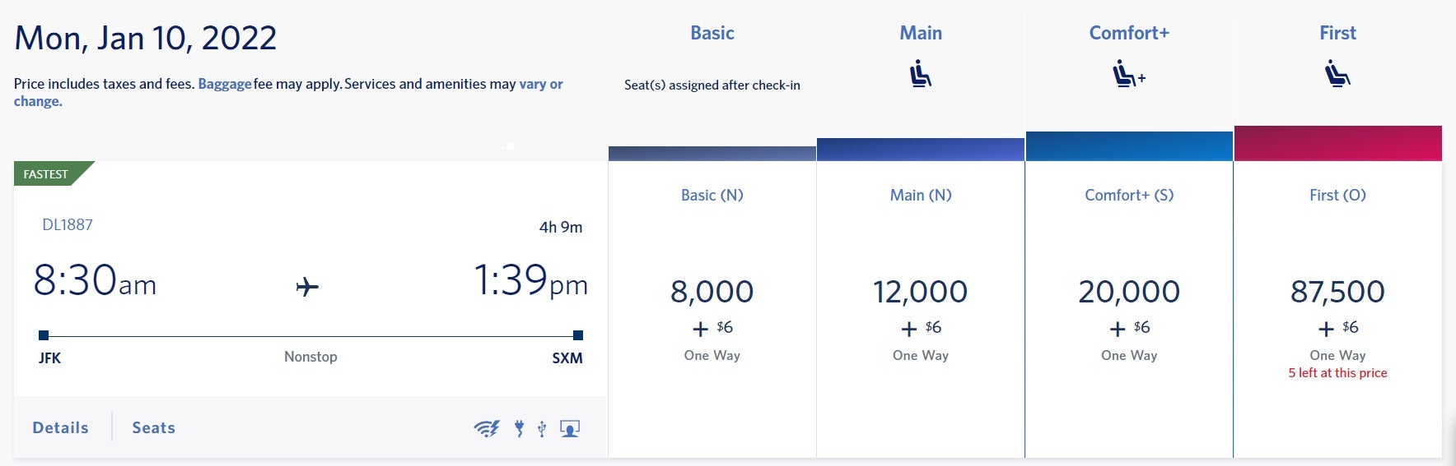
Task: Open the Comfort+ cabin header link
Action: 1129,33
